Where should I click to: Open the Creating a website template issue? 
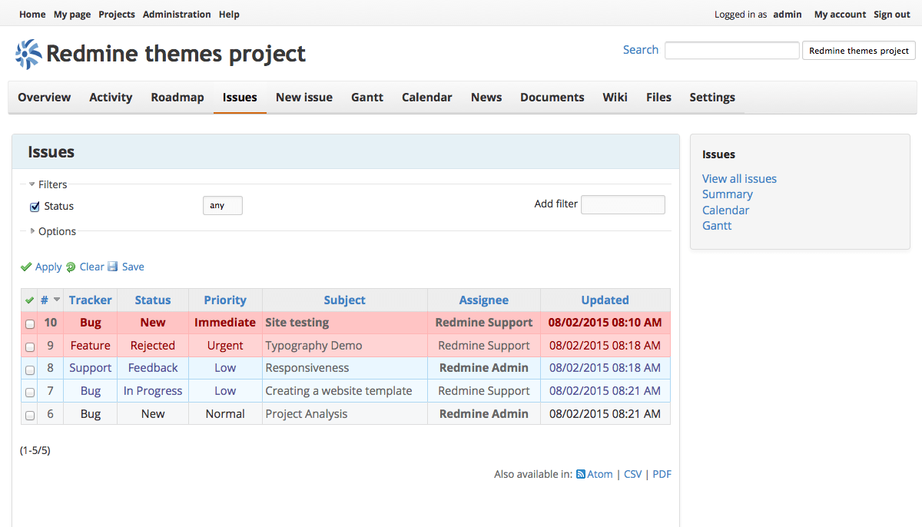click(x=339, y=391)
